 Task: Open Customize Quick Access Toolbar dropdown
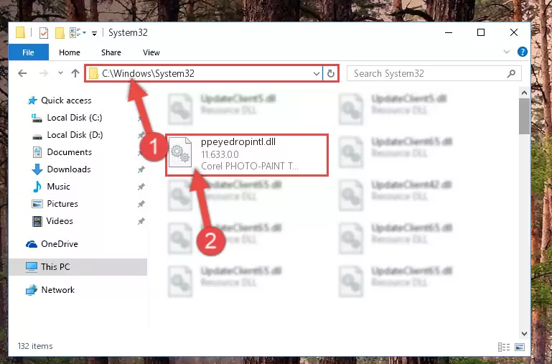coord(94,34)
